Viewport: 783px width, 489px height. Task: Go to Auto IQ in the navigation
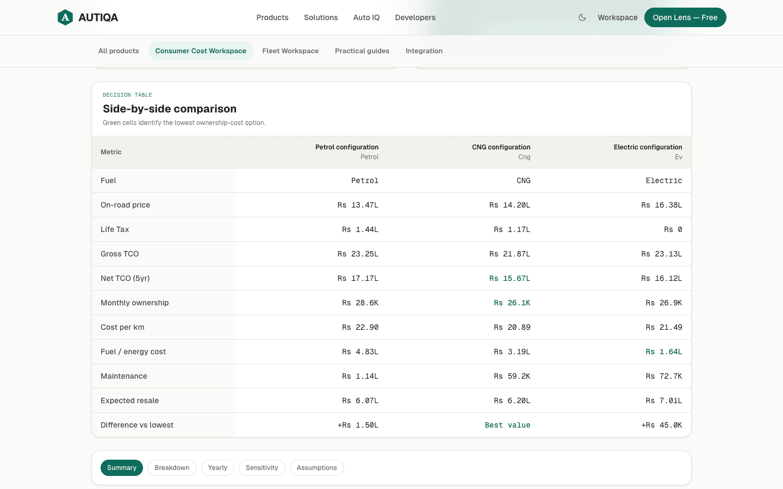click(x=366, y=17)
